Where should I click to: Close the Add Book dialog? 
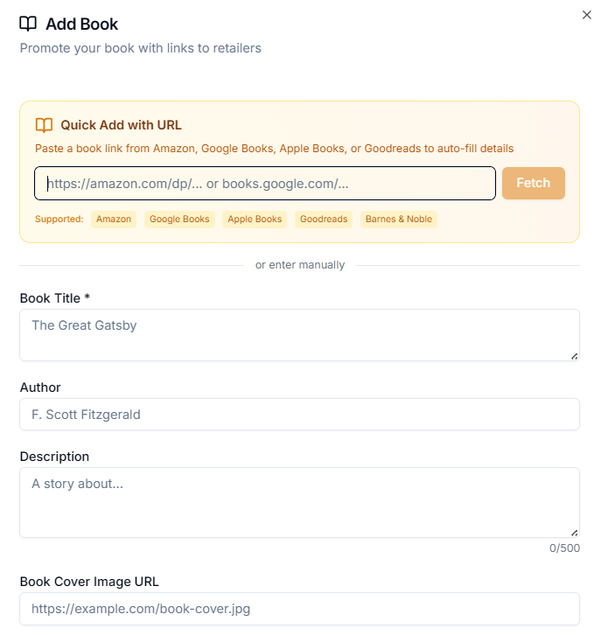coord(587,15)
